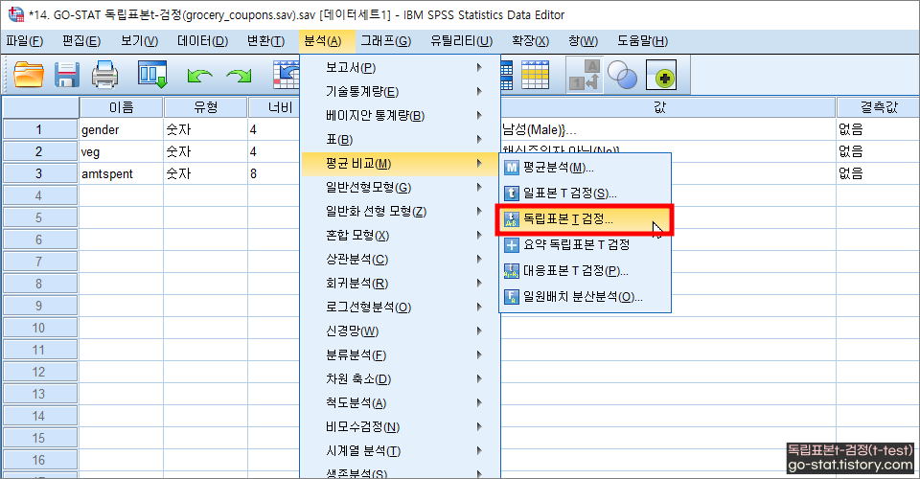
Task: Click the 대응표본 T 검정 icon
Action: pos(512,271)
